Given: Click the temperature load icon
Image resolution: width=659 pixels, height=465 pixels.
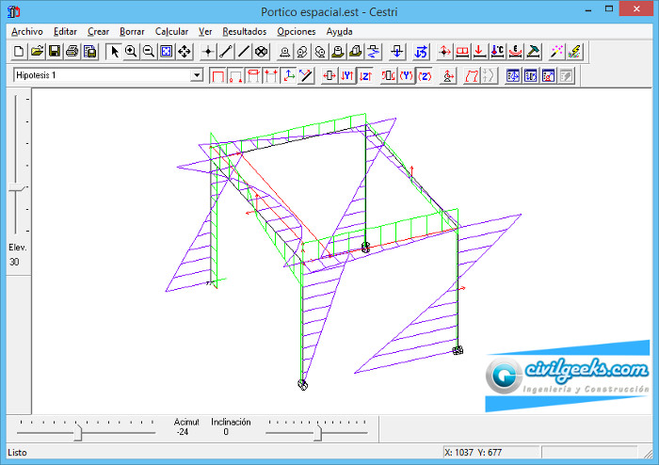Looking at the screenshot, I should [x=496, y=51].
